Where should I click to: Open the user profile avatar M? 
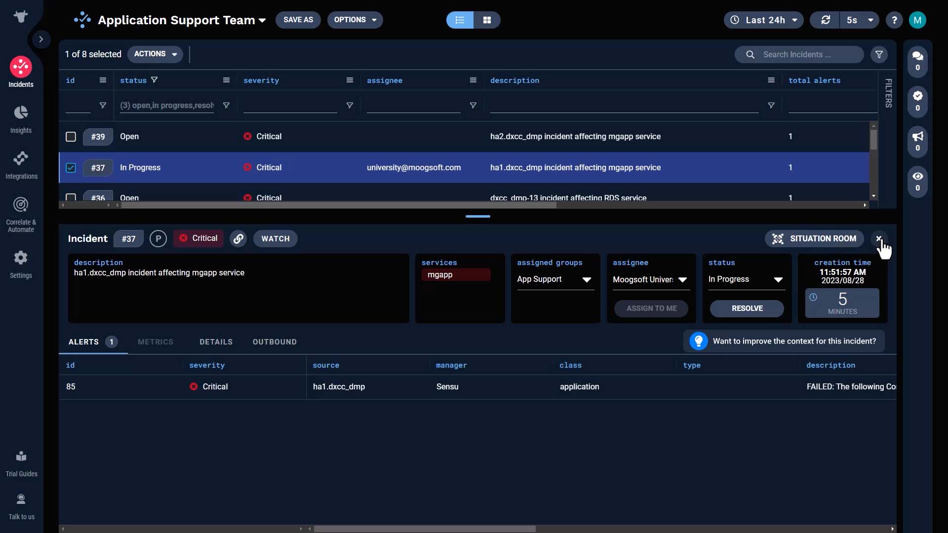[917, 20]
